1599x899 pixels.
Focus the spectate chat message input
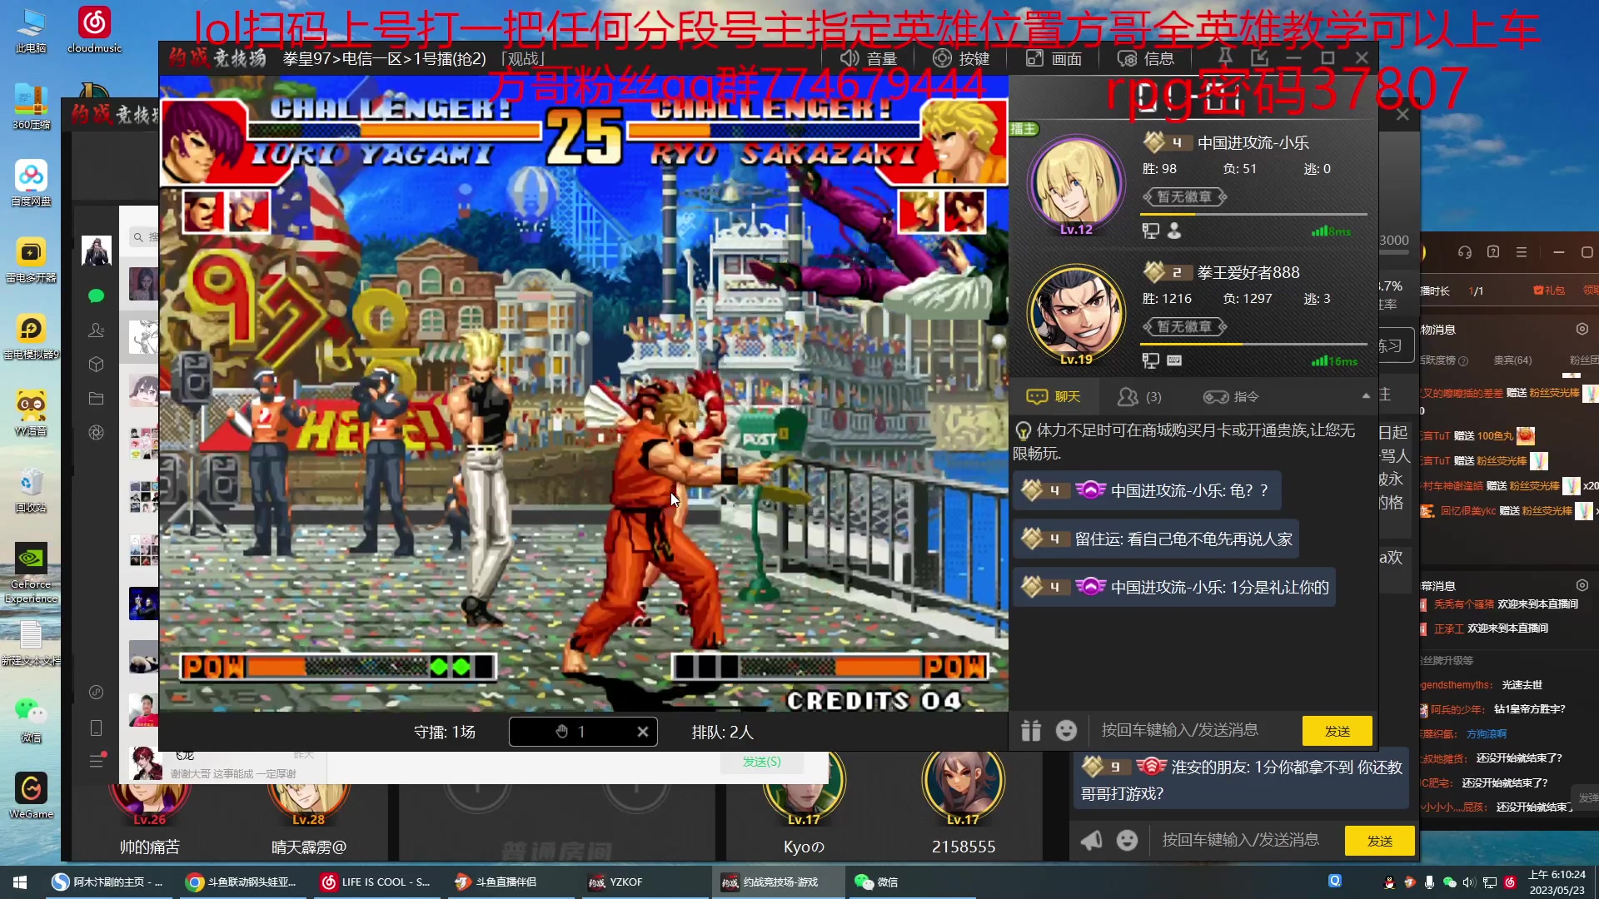(1195, 730)
